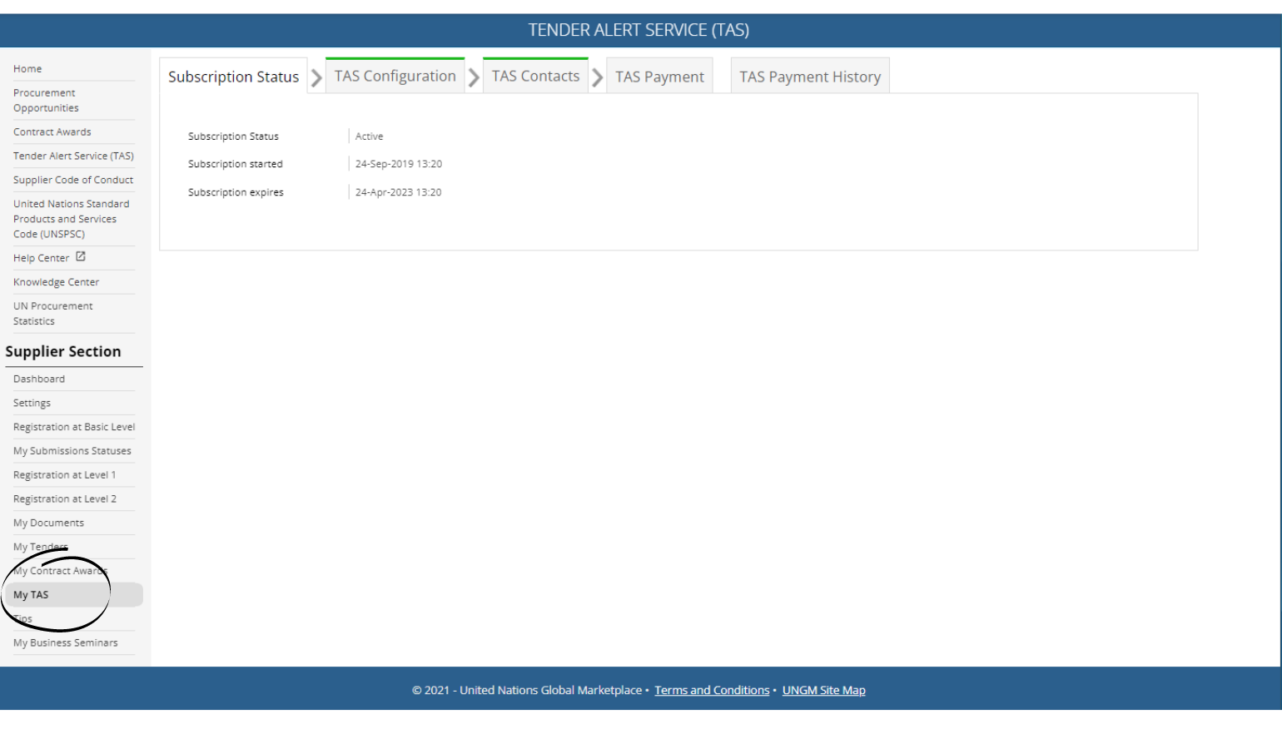Click the Supplier Section heading

(63, 352)
